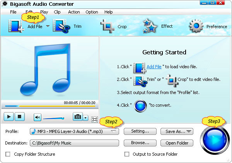The height and width of the screenshot is (163, 232).
Task: Minimize the Bigasoft Audio Converter window
Action: pos(204,3)
